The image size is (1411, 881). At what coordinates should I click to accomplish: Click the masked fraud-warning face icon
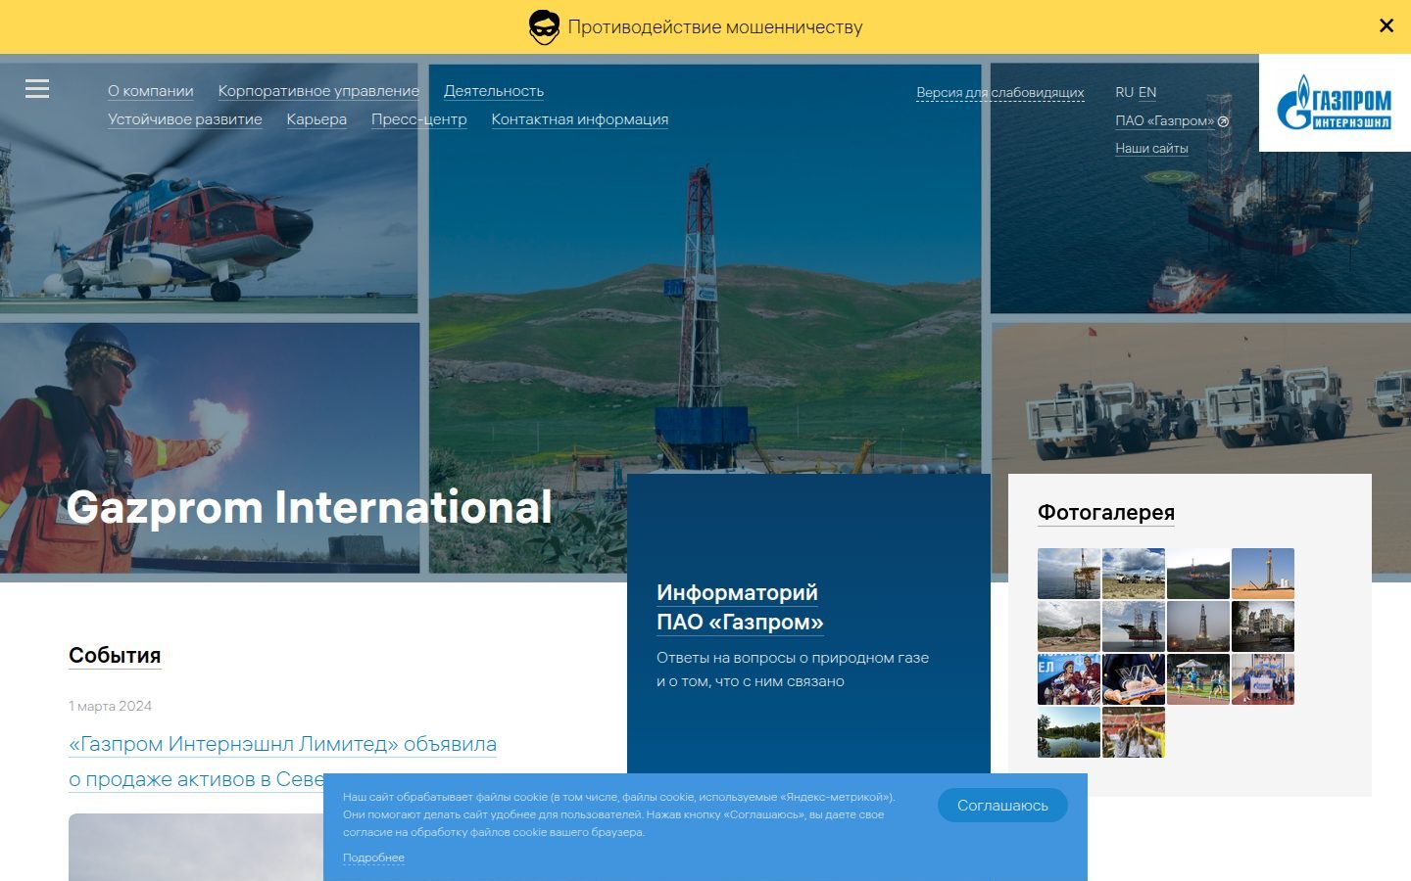(x=544, y=27)
